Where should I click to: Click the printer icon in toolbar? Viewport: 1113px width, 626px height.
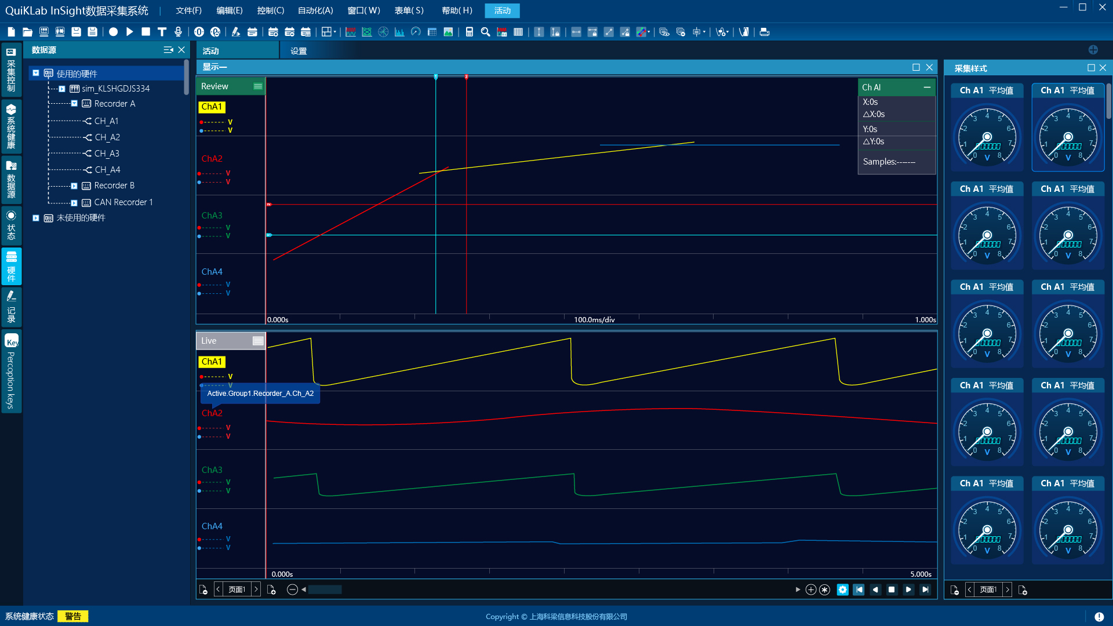point(765,32)
